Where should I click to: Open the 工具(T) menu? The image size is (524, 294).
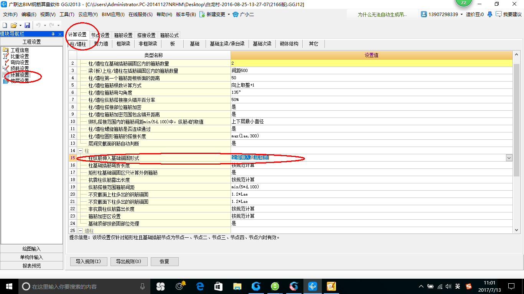(67, 14)
